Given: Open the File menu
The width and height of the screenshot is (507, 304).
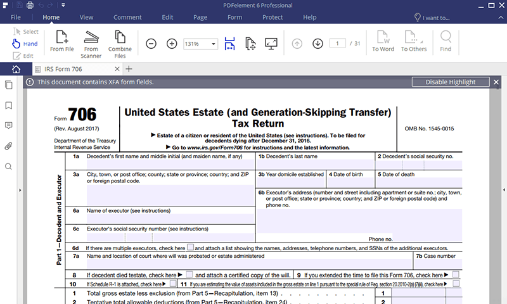Looking at the screenshot, I should point(15,18).
